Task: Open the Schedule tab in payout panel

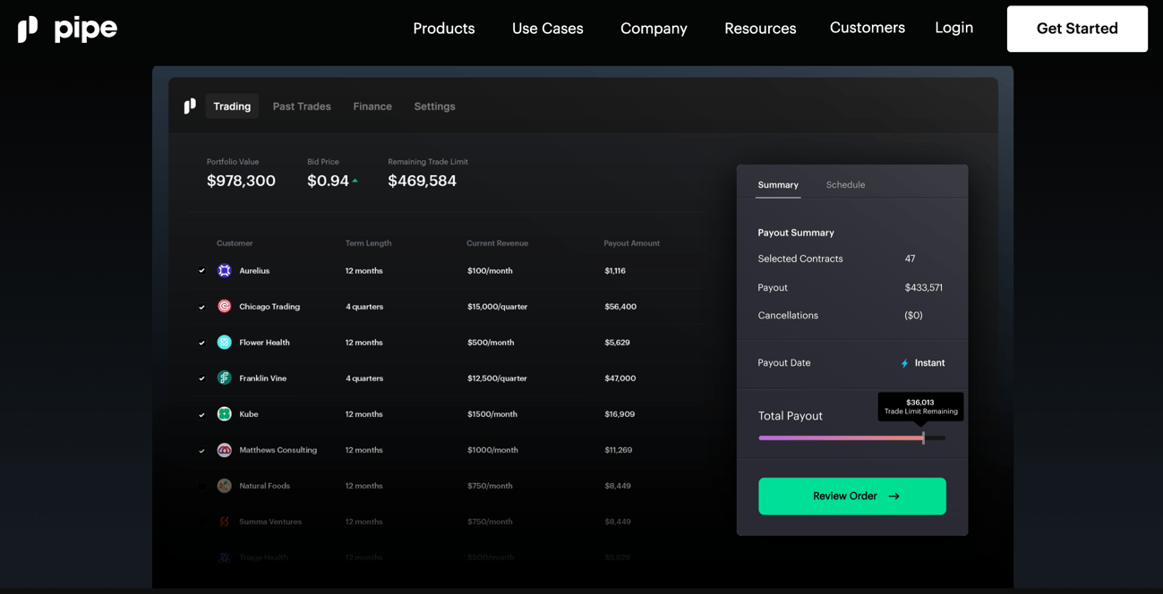Action: (844, 185)
